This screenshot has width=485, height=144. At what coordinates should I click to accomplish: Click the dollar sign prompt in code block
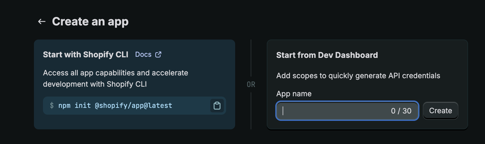(52, 106)
